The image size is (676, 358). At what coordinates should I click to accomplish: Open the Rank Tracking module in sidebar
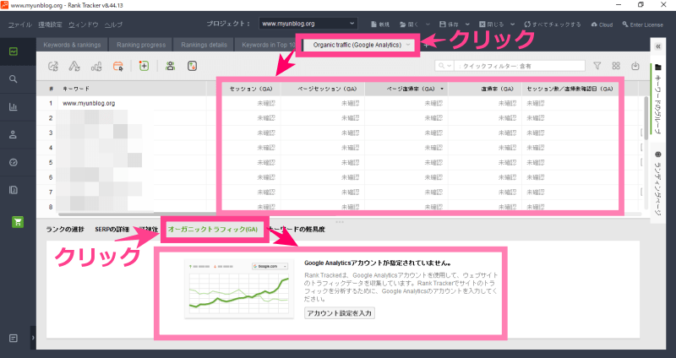[x=14, y=52]
